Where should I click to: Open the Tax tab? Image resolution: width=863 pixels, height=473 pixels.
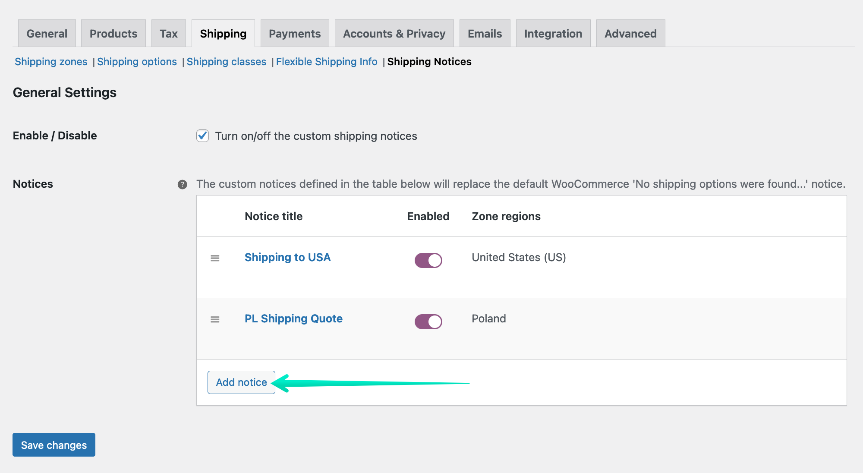click(169, 34)
